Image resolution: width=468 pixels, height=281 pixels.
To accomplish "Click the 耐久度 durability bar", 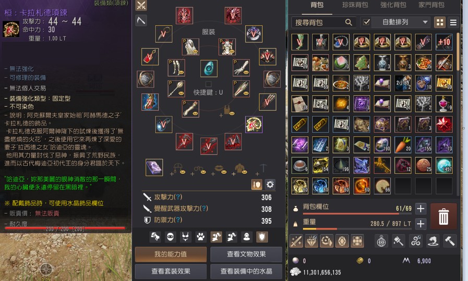I will tap(65, 228).
